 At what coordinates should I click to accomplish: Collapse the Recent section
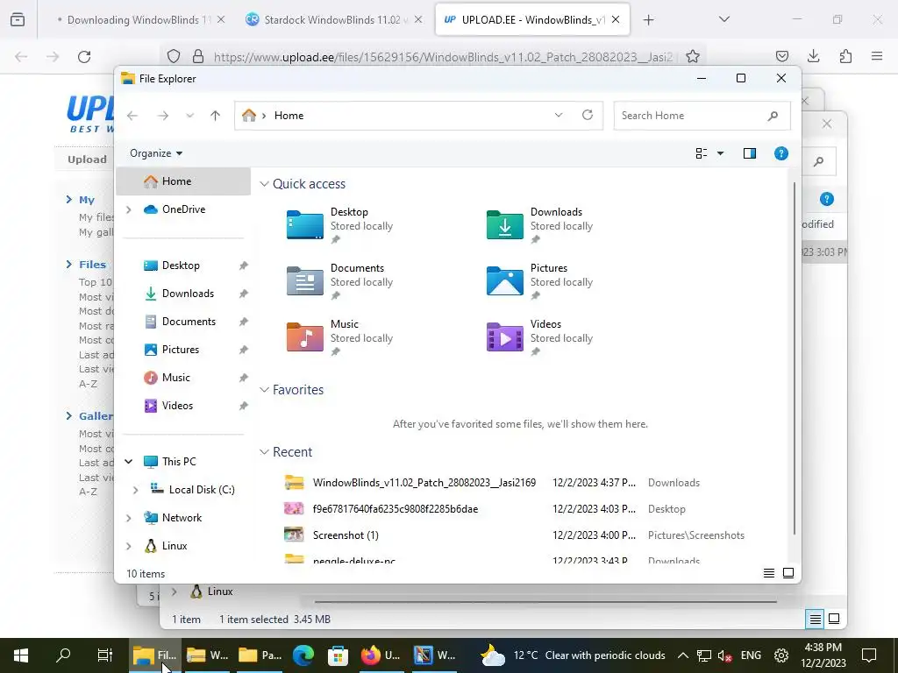pos(264,452)
